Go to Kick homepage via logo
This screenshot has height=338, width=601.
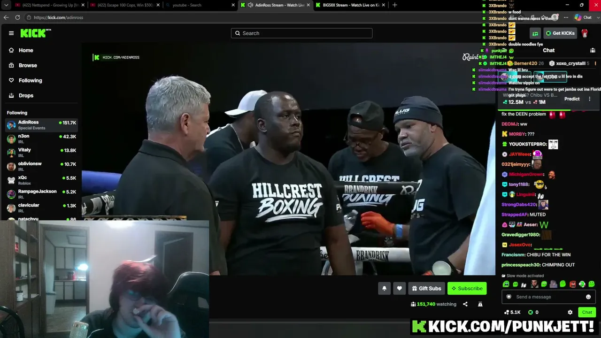coord(36,33)
